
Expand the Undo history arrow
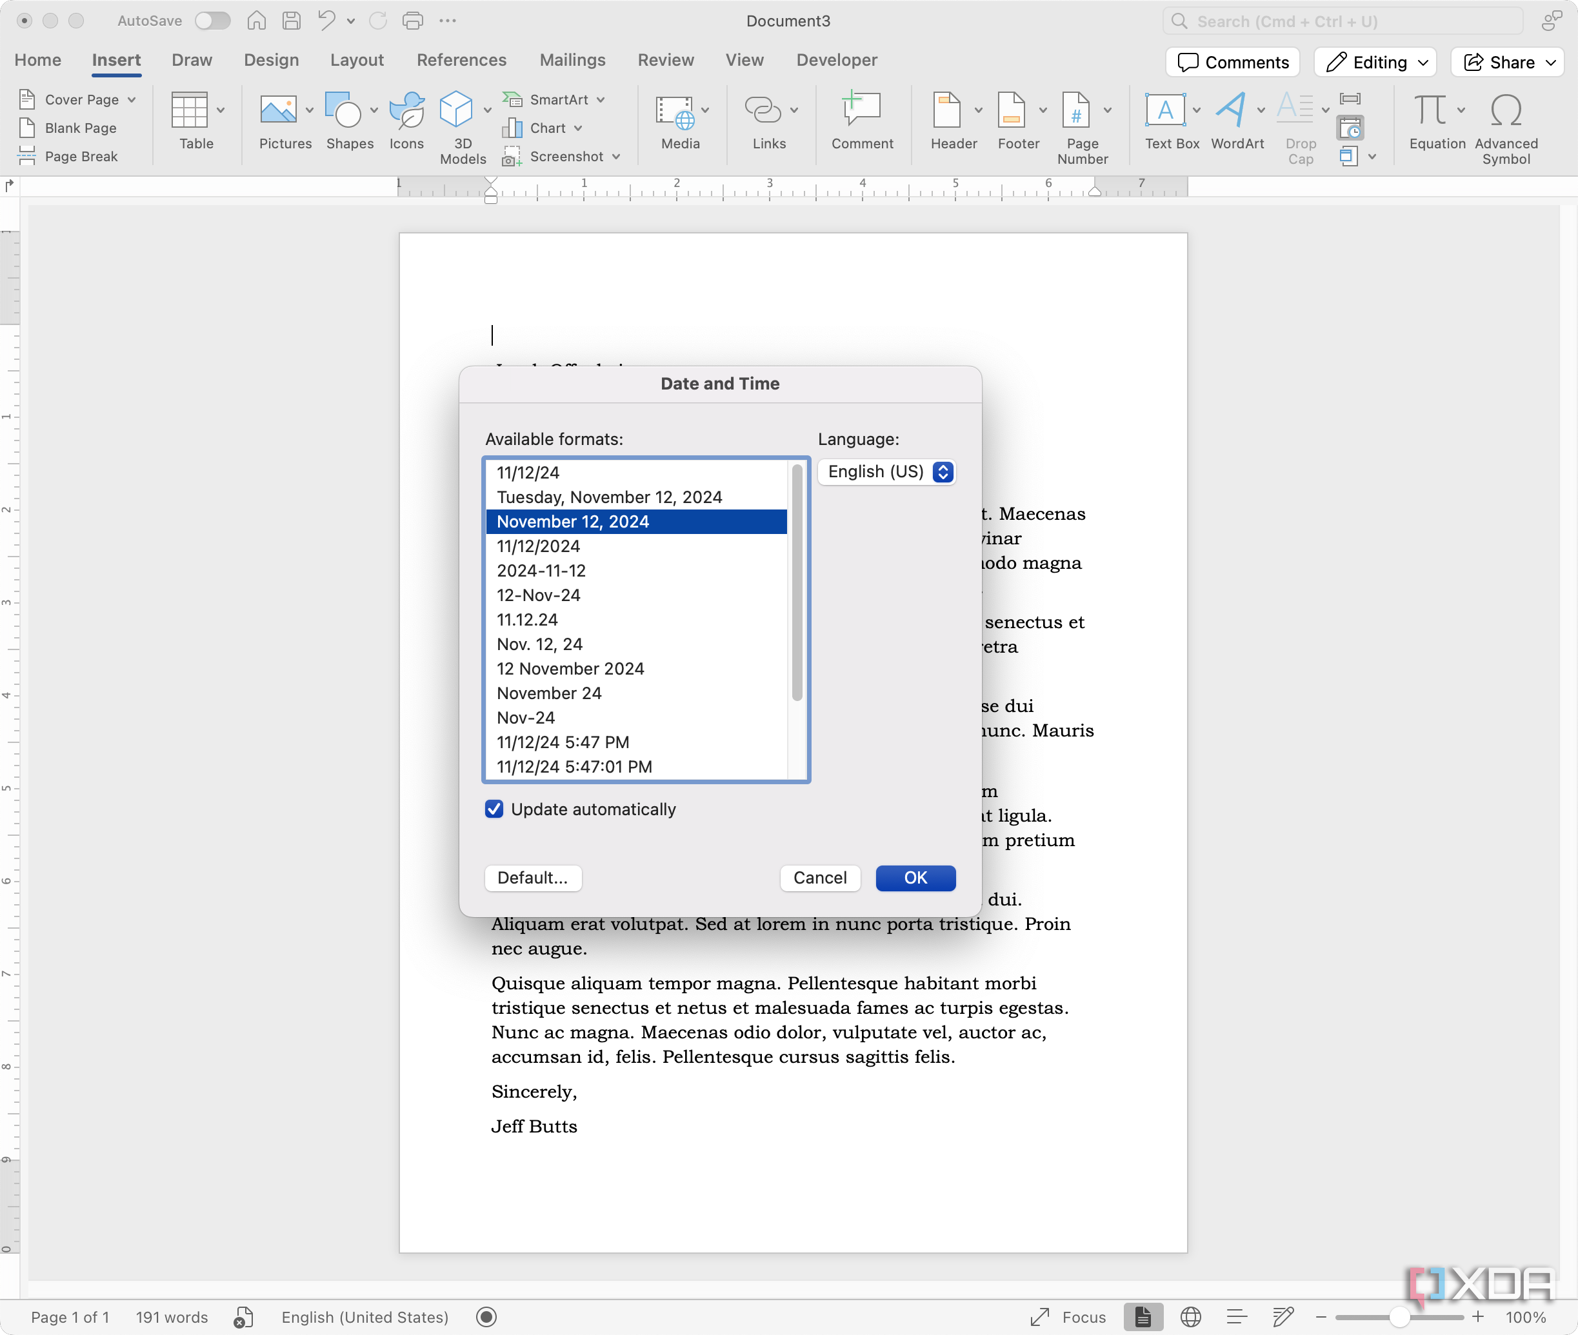click(x=350, y=21)
